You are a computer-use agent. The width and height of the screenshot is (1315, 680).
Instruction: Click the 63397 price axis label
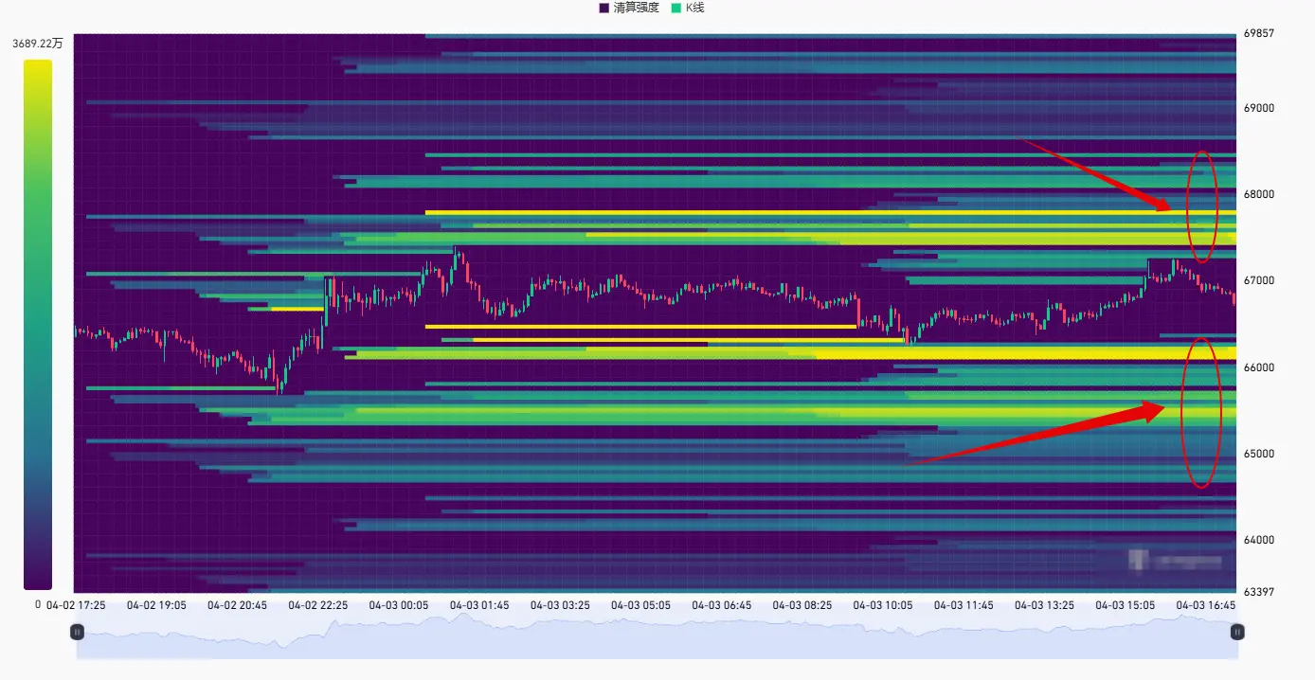click(1258, 592)
